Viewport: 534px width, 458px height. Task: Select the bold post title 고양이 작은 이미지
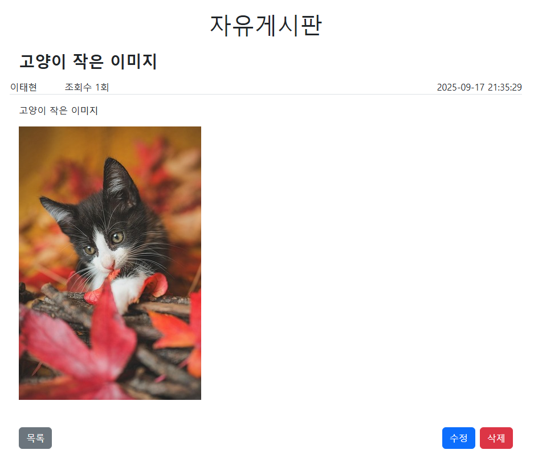tap(88, 62)
